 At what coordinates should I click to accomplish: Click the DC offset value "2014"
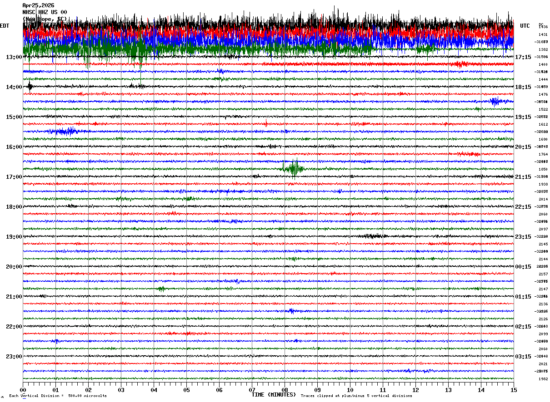543,199
